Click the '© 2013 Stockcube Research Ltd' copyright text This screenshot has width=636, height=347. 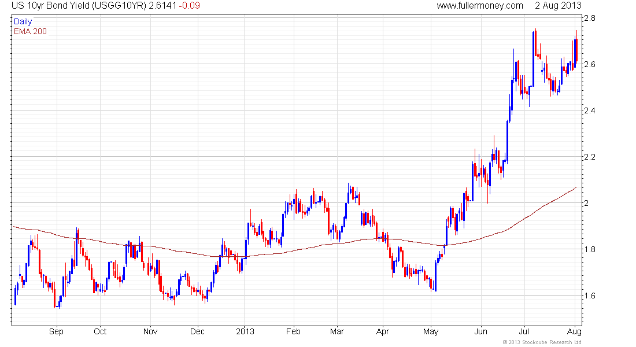(x=542, y=342)
